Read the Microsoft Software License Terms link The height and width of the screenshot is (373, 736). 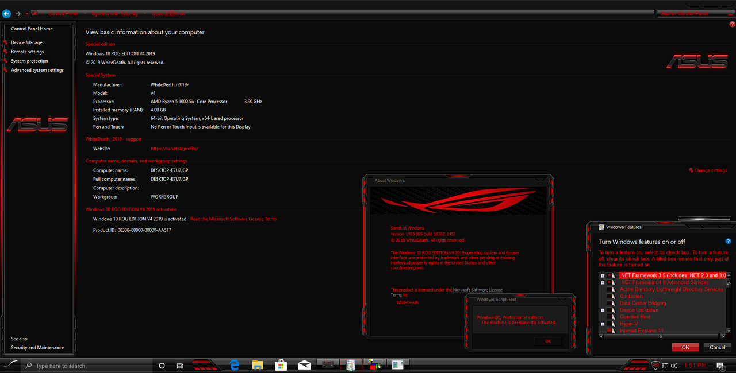233,219
